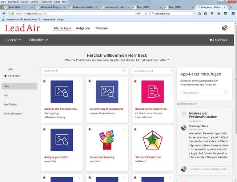Viewport: 237px width, 182px height.
Task: Select HelfRecht category in the sidebar
Action: [11, 104]
